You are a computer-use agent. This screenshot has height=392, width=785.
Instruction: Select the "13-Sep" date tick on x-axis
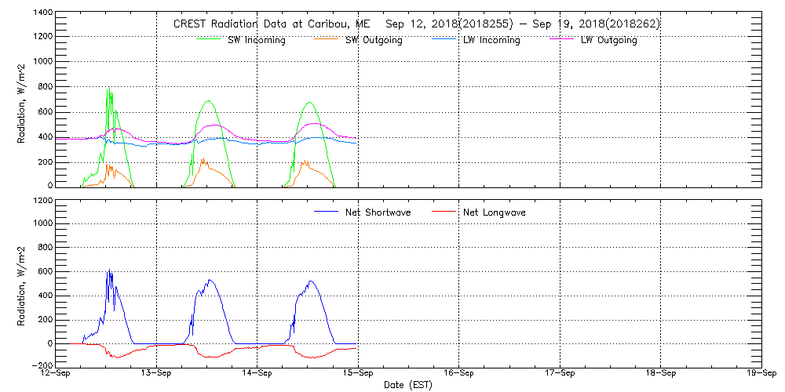click(x=157, y=373)
